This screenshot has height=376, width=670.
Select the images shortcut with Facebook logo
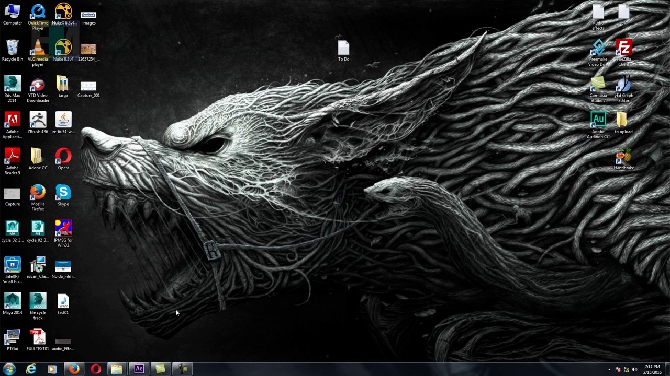[88, 15]
